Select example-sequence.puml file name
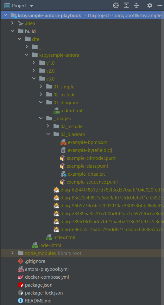 pyautogui.click(x=92, y=182)
